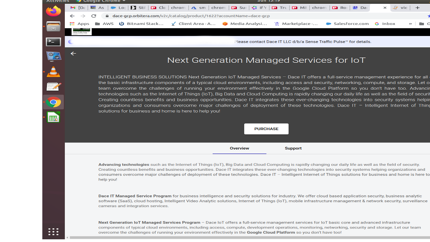Select the Overview tab
430x242 pixels.
(240, 148)
